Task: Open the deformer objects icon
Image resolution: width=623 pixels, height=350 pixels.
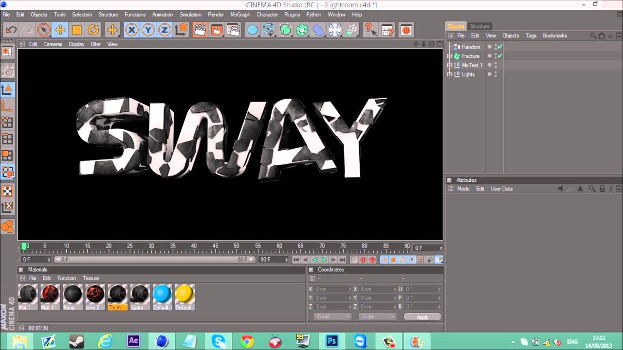Action: [x=318, y=30]
